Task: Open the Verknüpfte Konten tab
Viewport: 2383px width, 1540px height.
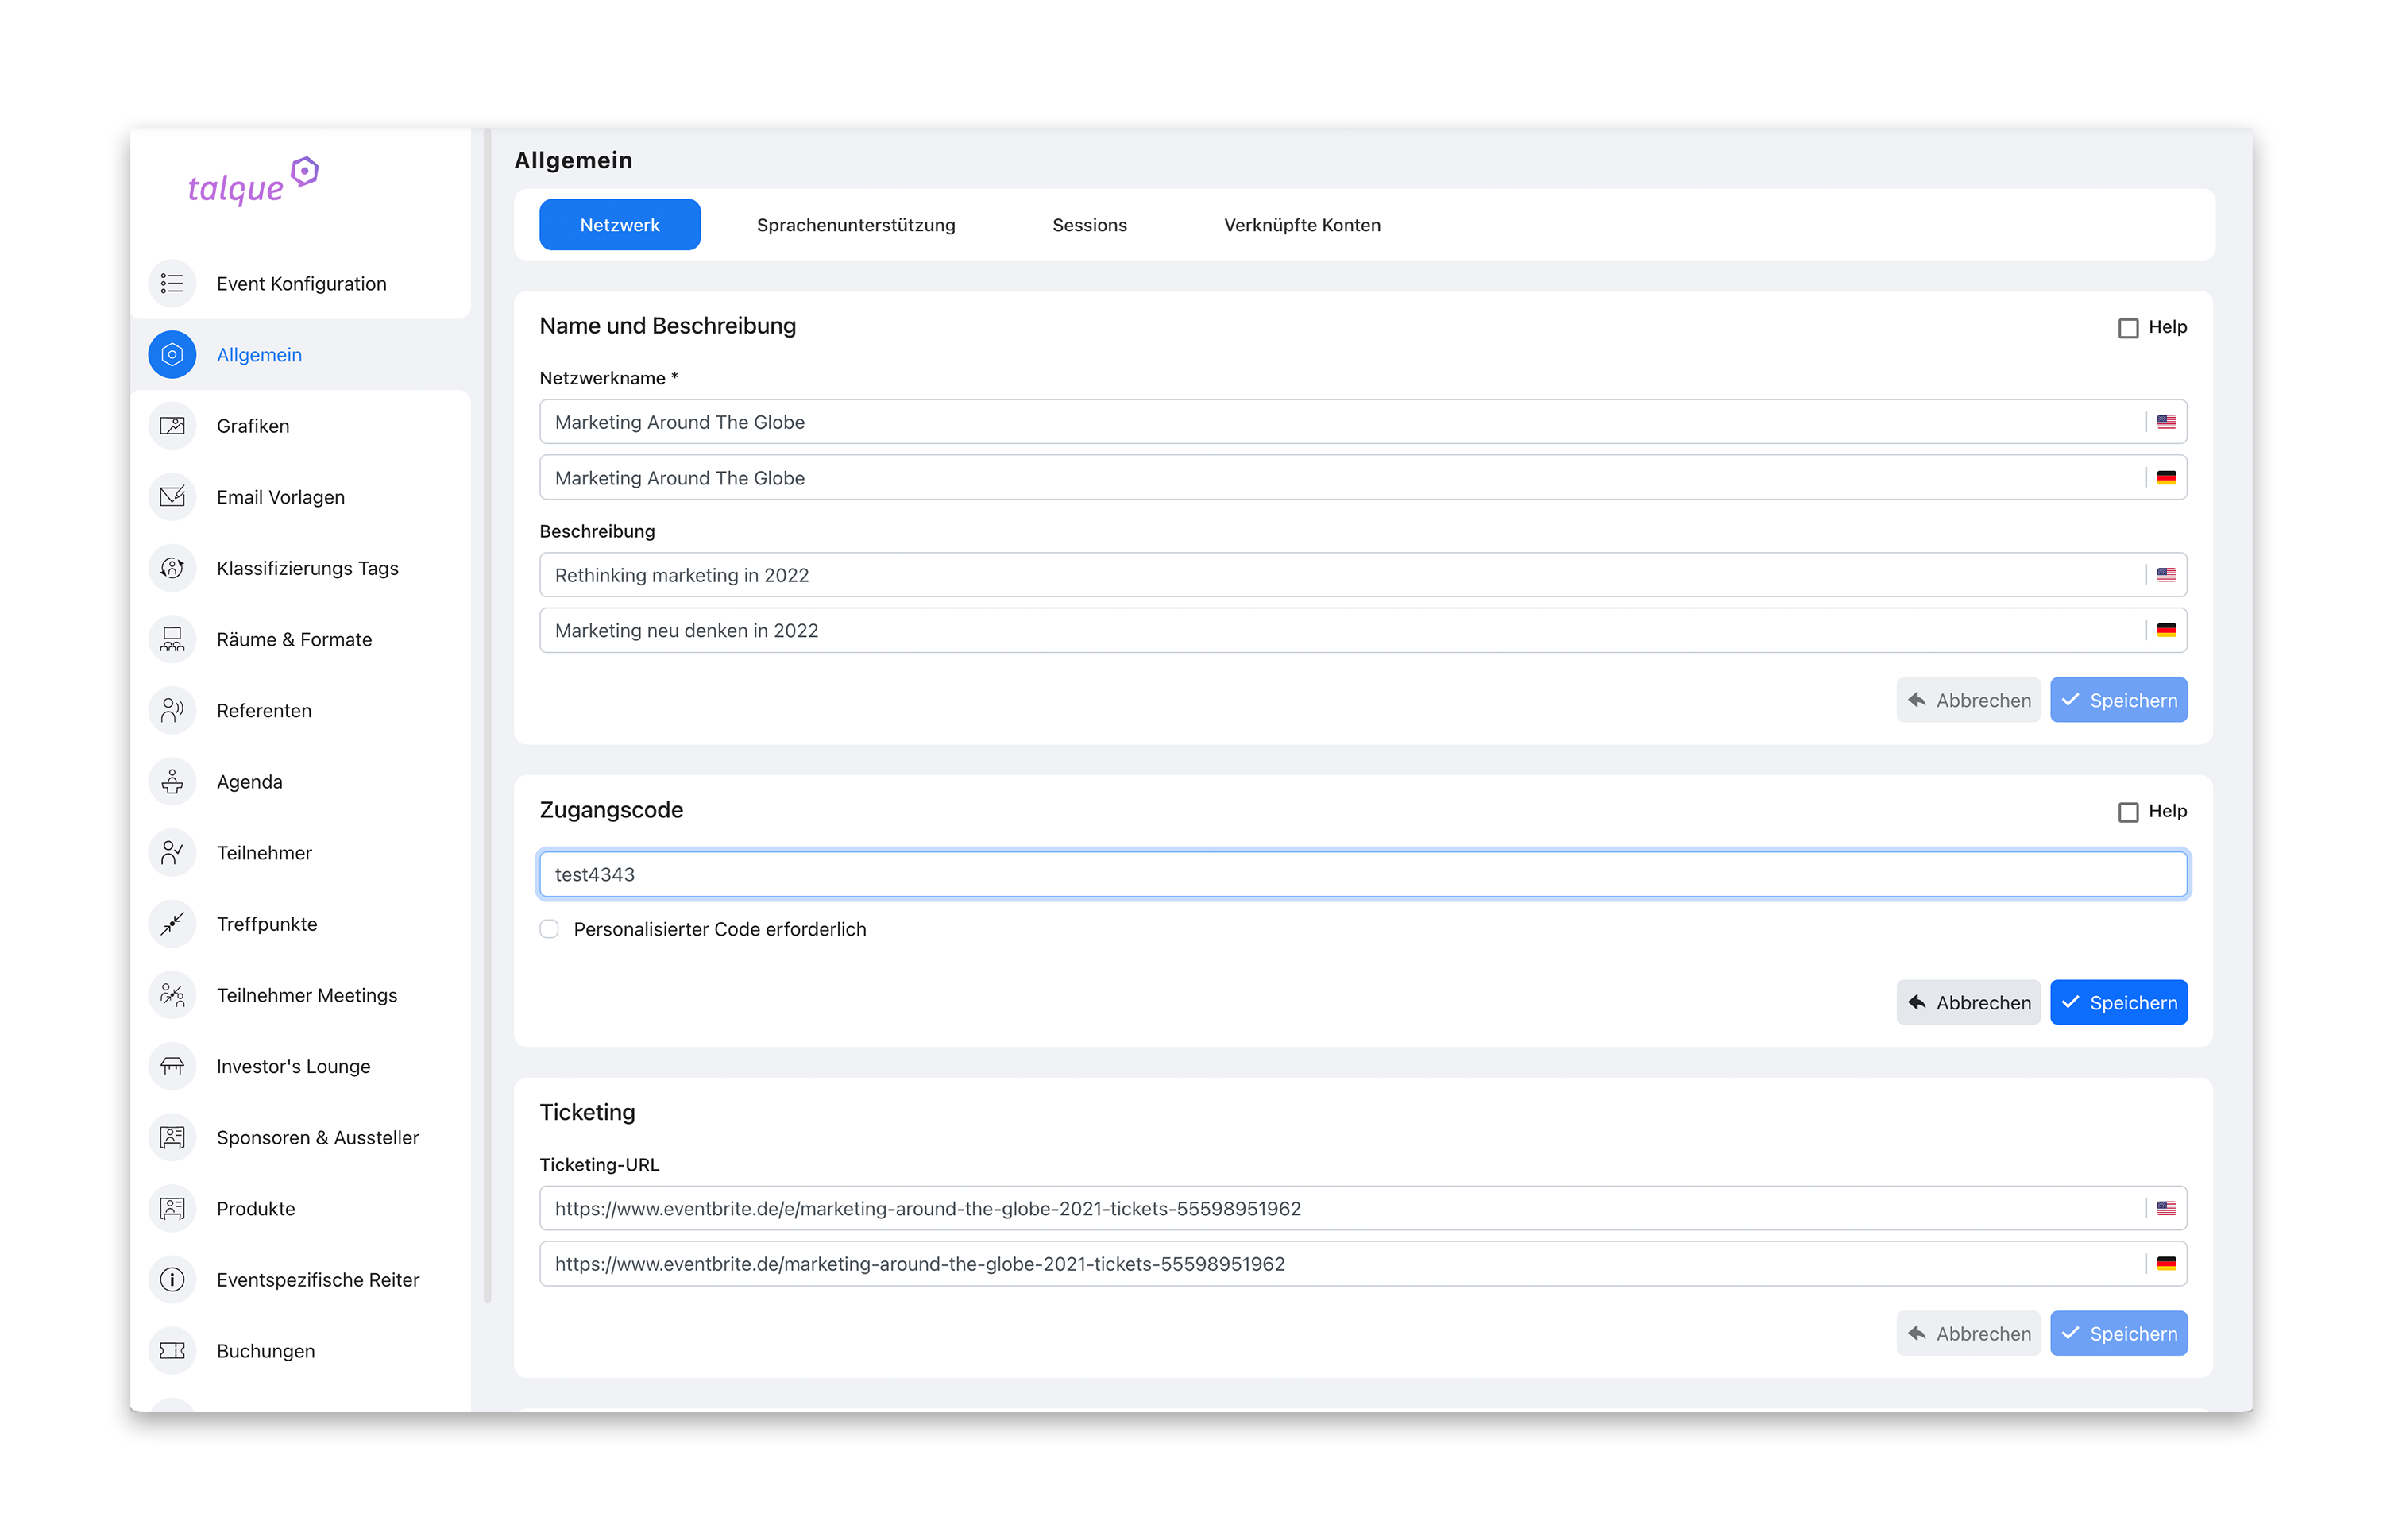Action: [x=1301, y=225]
